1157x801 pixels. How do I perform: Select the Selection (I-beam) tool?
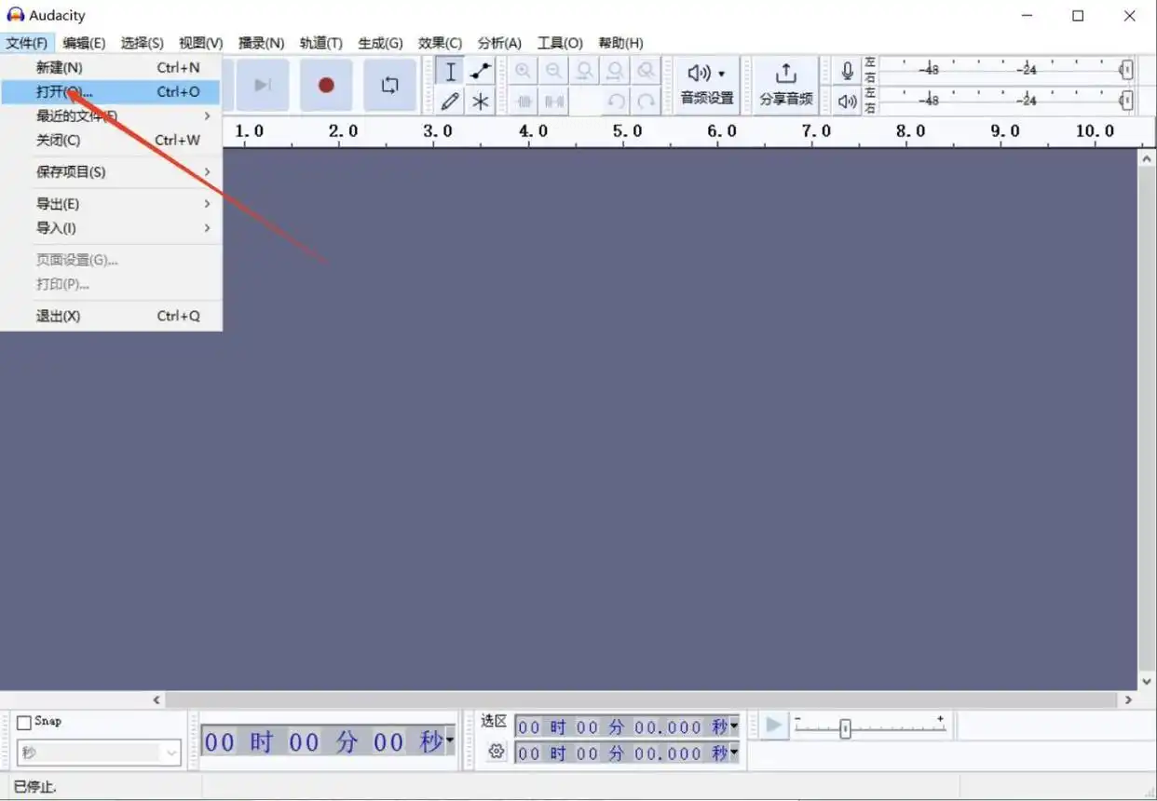(450, 72)
